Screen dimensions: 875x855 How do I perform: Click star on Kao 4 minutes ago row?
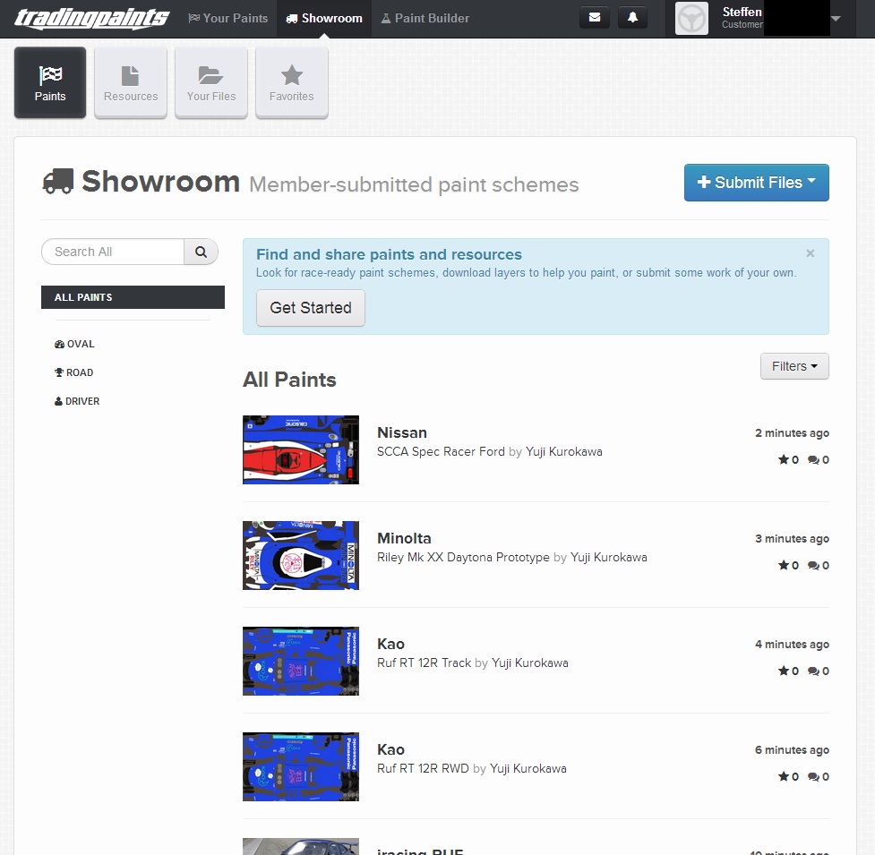point(784,671)
